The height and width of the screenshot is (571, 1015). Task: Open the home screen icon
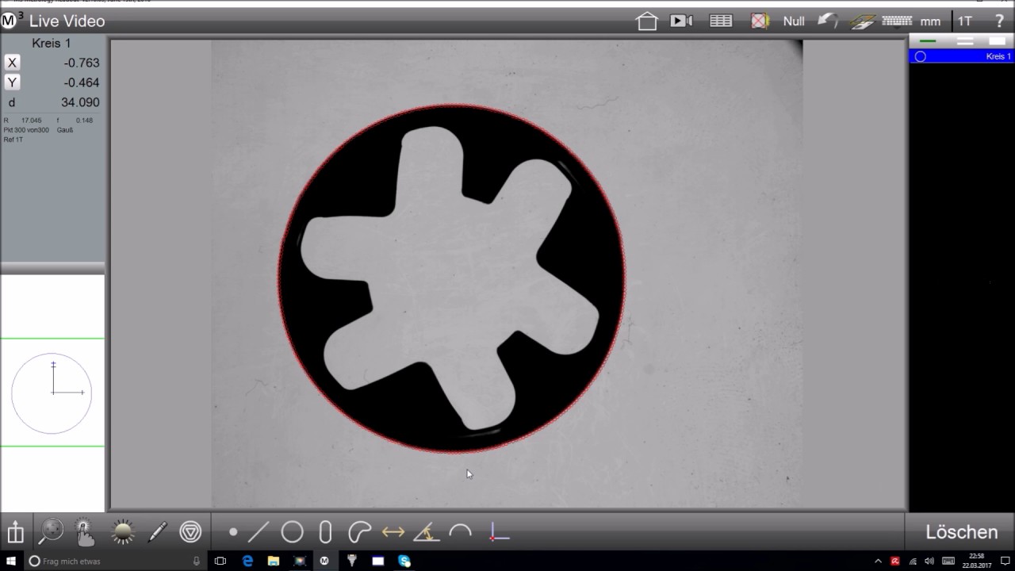pos(647,21)
